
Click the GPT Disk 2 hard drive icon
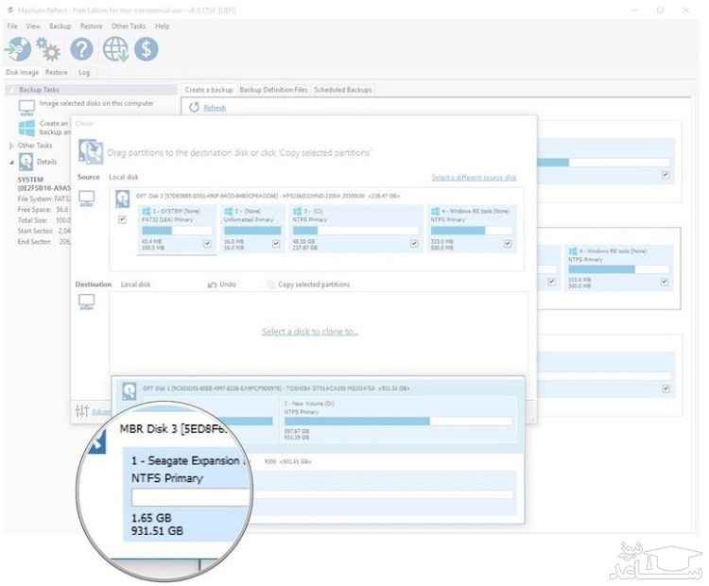(x=123, y=198)
